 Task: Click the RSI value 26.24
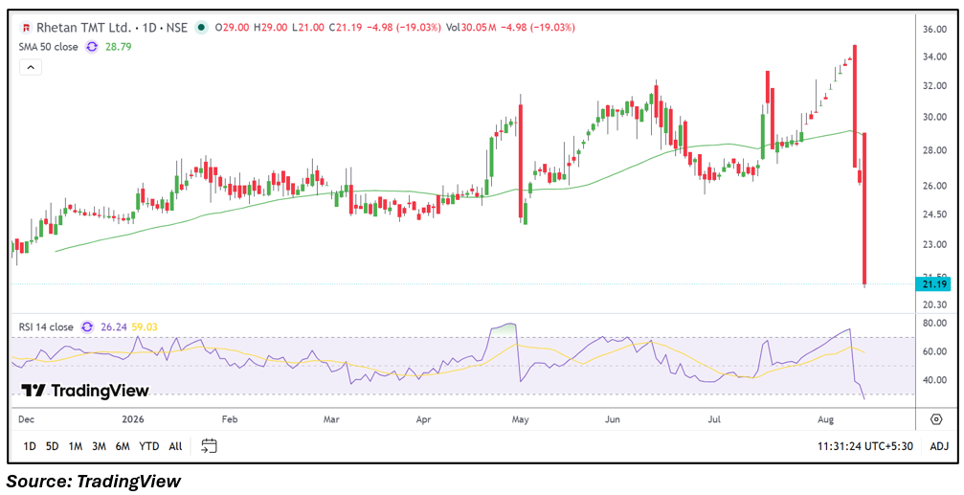click(x=114, y=327)
